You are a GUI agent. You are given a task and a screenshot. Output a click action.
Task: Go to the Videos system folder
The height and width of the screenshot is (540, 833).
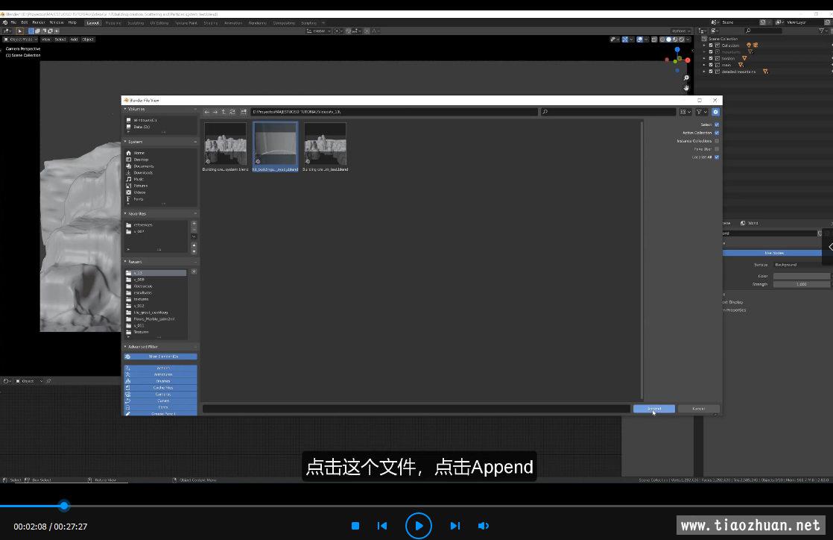[x=140, y=192]
